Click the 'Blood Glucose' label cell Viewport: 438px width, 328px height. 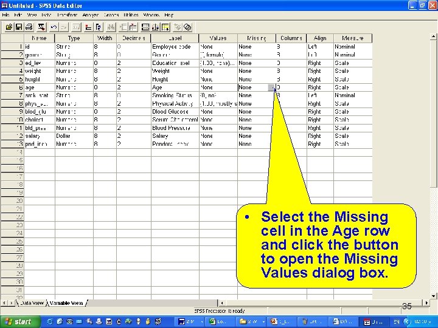[175, 112]
